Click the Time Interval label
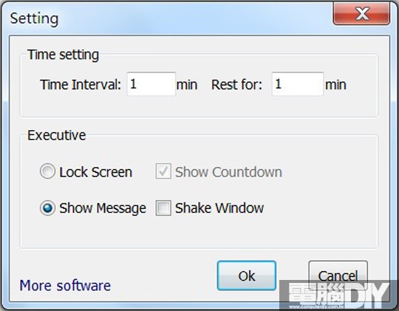Viewport: 399px width, 311px height. tap(81, 85)
